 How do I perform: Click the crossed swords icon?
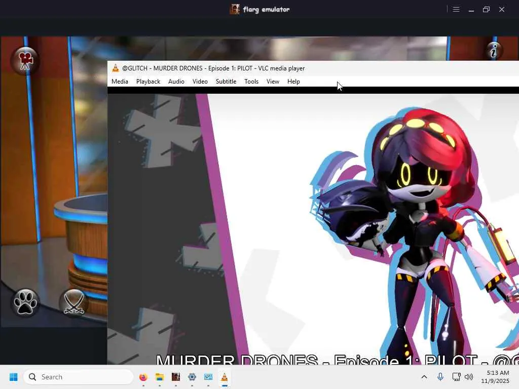(74, 303)
